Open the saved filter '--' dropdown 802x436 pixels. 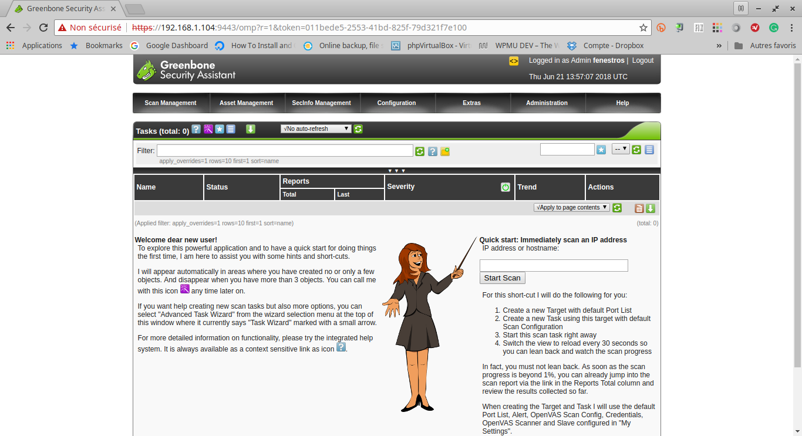tap(621, 149)
